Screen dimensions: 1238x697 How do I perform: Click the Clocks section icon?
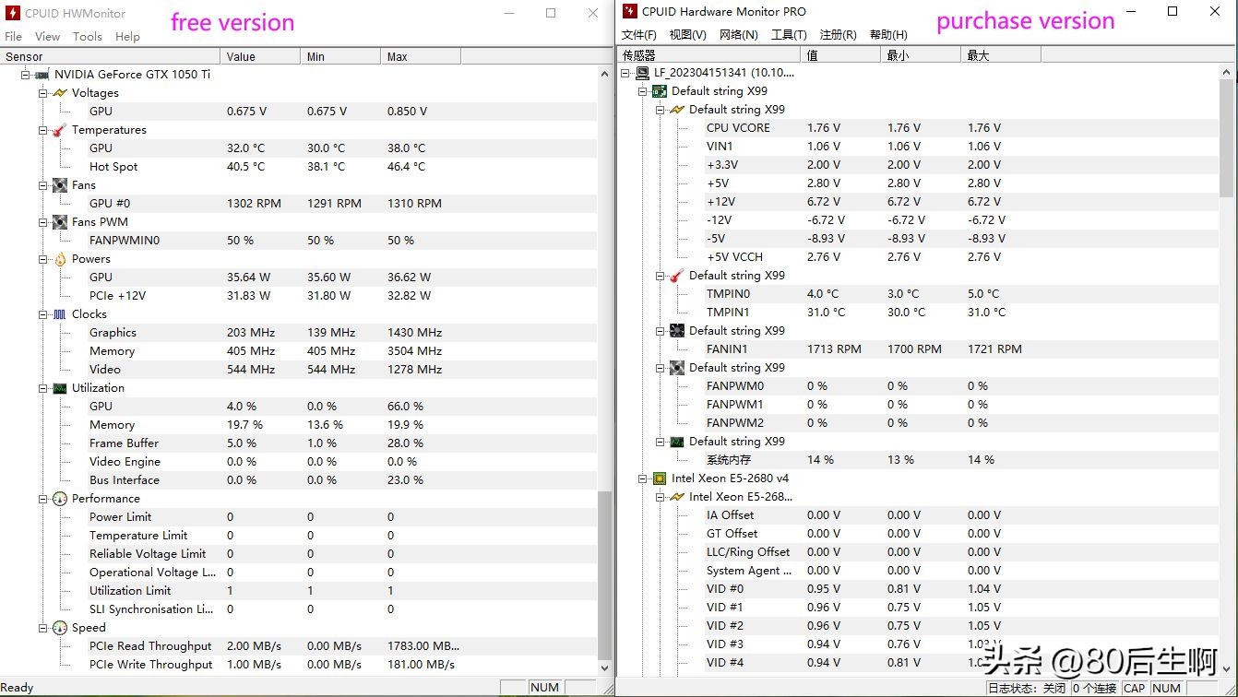(x=58, y=313)
